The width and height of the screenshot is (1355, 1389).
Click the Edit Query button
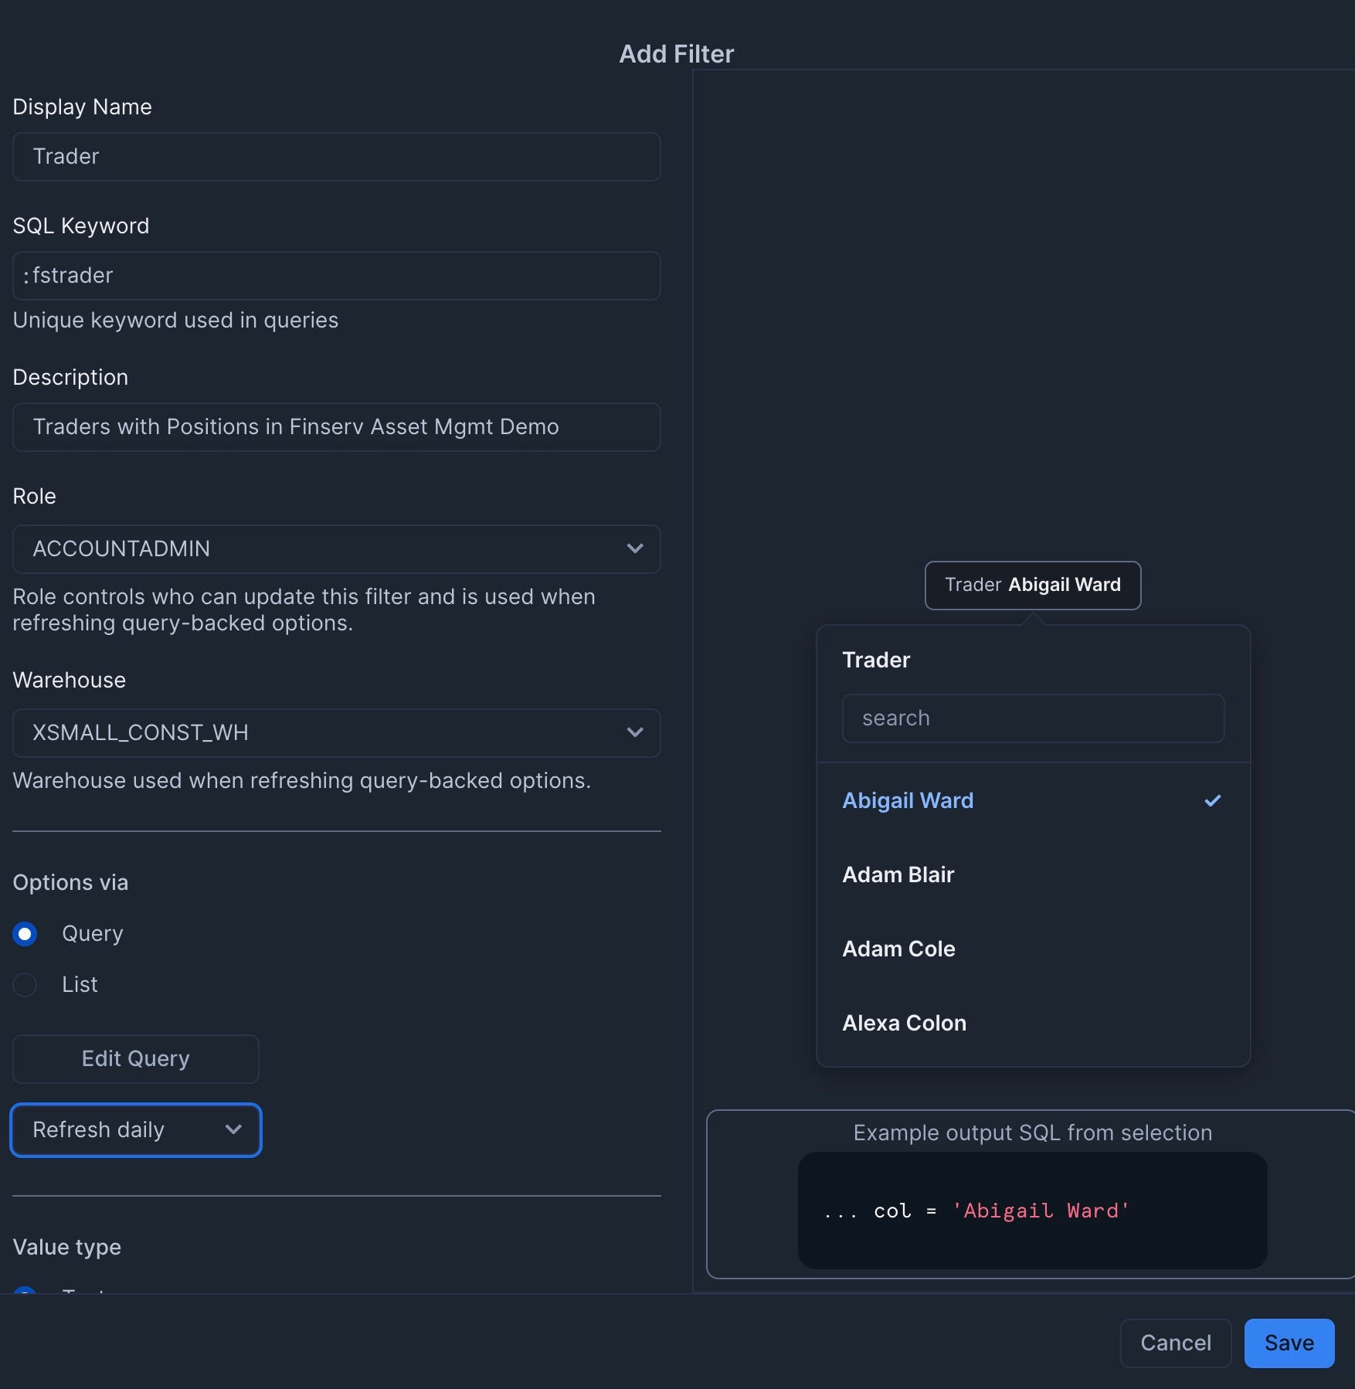(x=135, y=1058)
